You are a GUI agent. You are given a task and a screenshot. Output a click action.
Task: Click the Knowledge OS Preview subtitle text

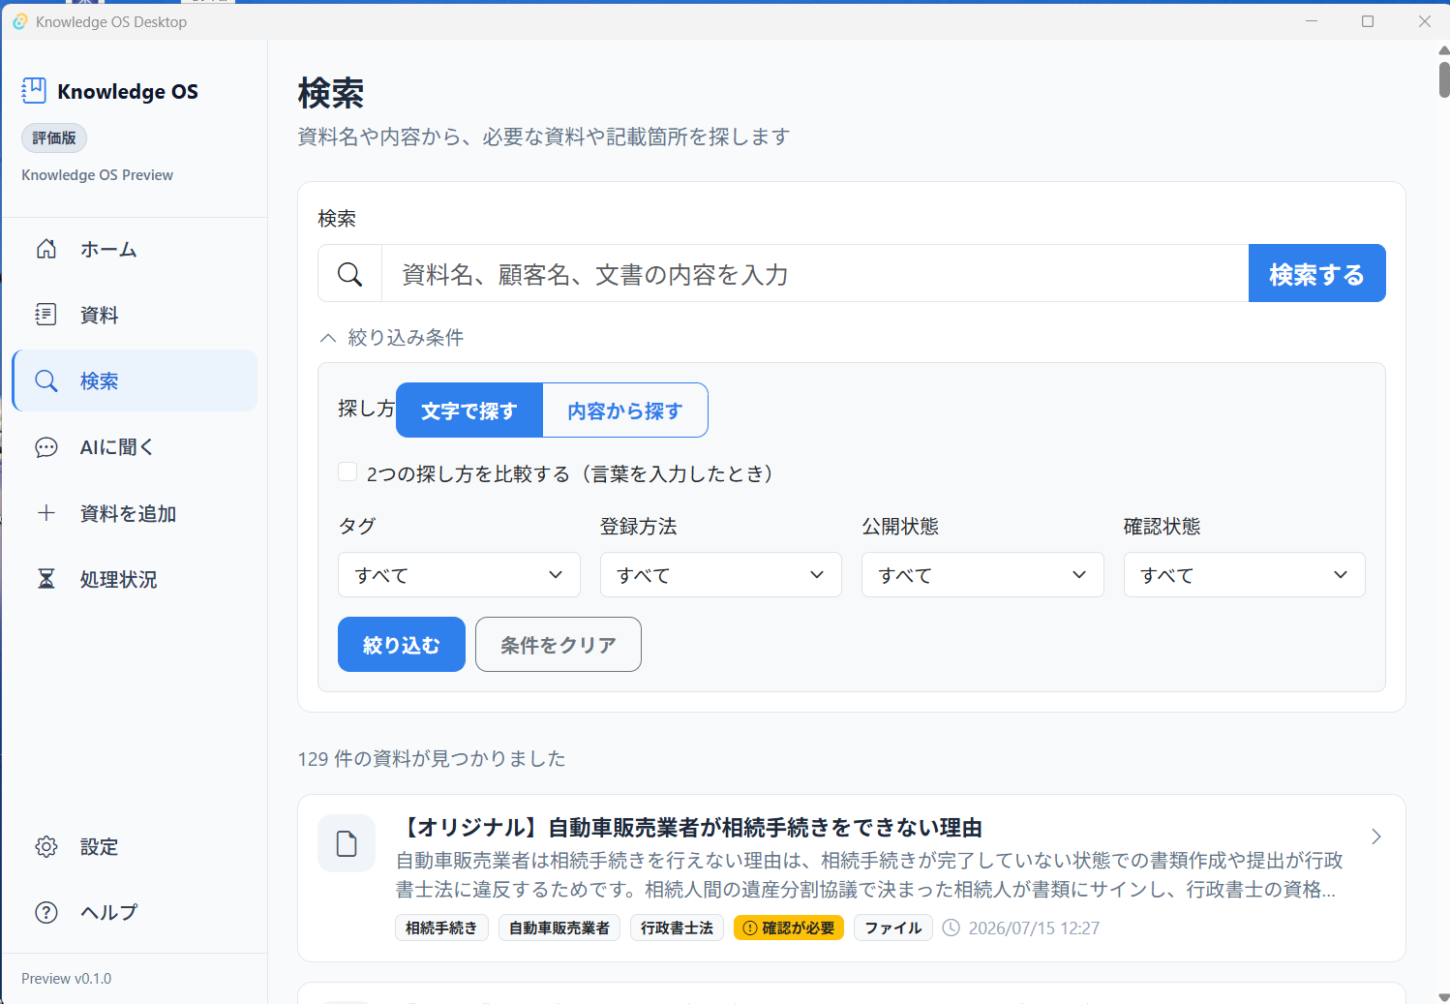click(x=97, y=175)
